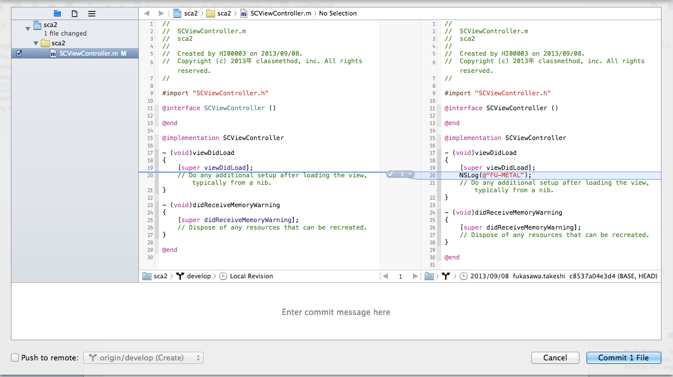Click Local Revision selector
Image resolution: width=673 pixels, height=377 pixels.
click(251, 276)
